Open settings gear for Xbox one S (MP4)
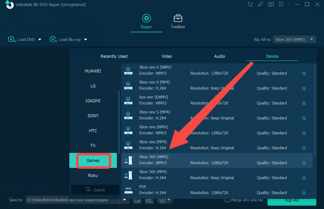 [304, 118]
